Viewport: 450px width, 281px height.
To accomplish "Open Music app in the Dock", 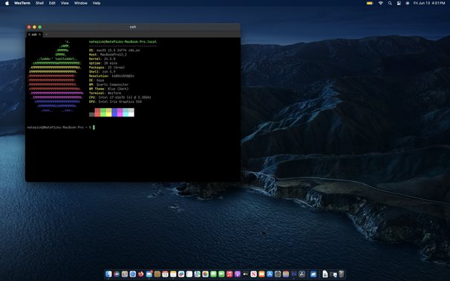I will [229, 274].
